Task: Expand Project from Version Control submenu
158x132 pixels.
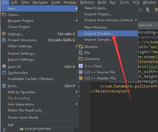Action: (x=136, y=20)
